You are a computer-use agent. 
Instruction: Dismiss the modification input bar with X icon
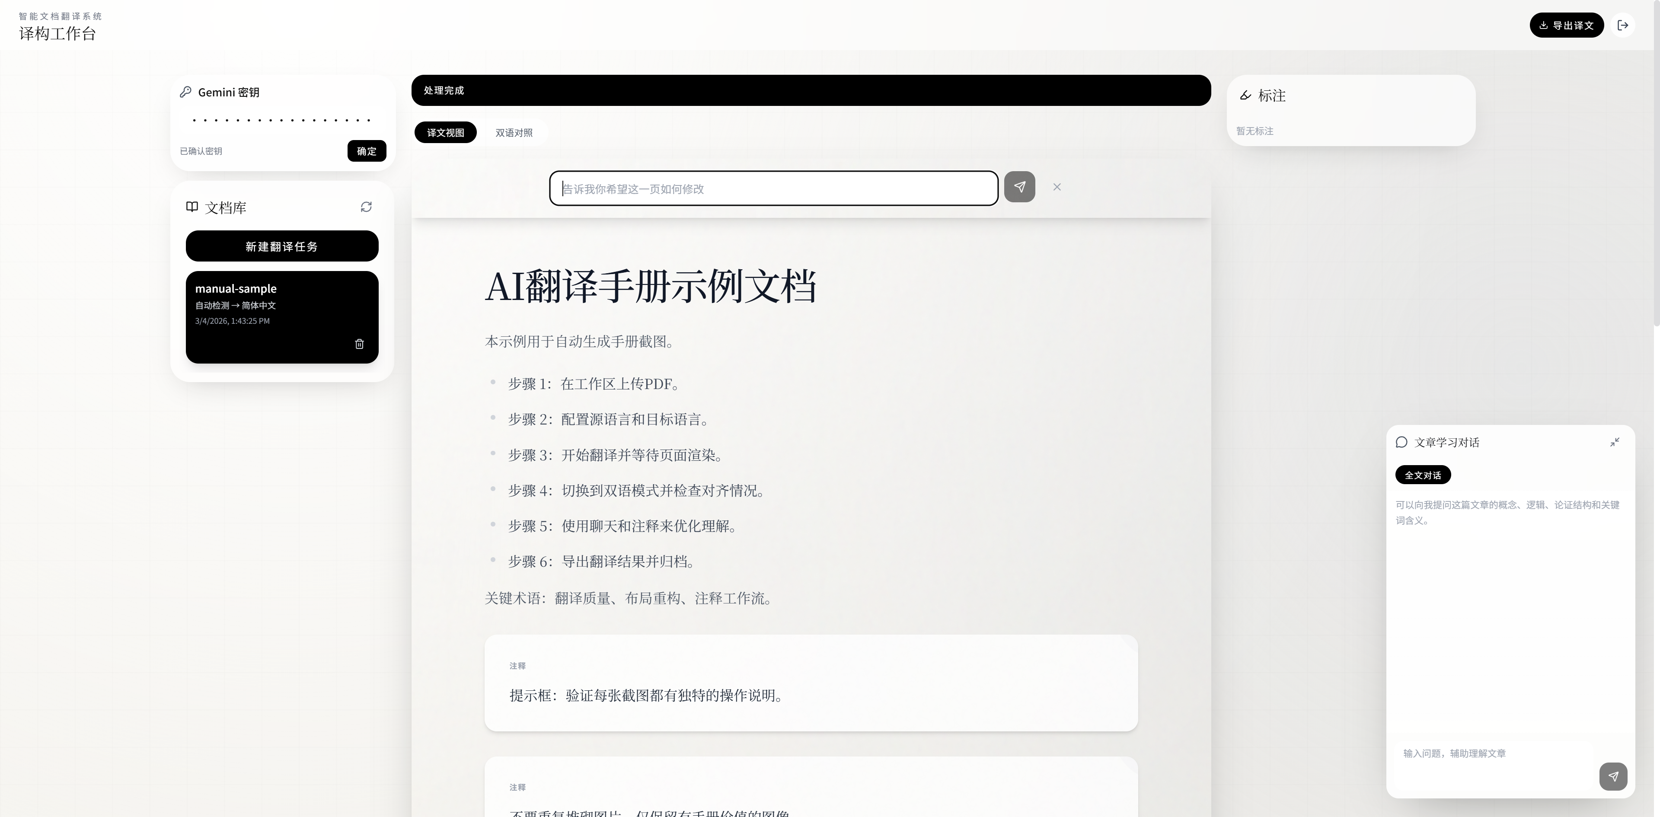point(1056,187)
